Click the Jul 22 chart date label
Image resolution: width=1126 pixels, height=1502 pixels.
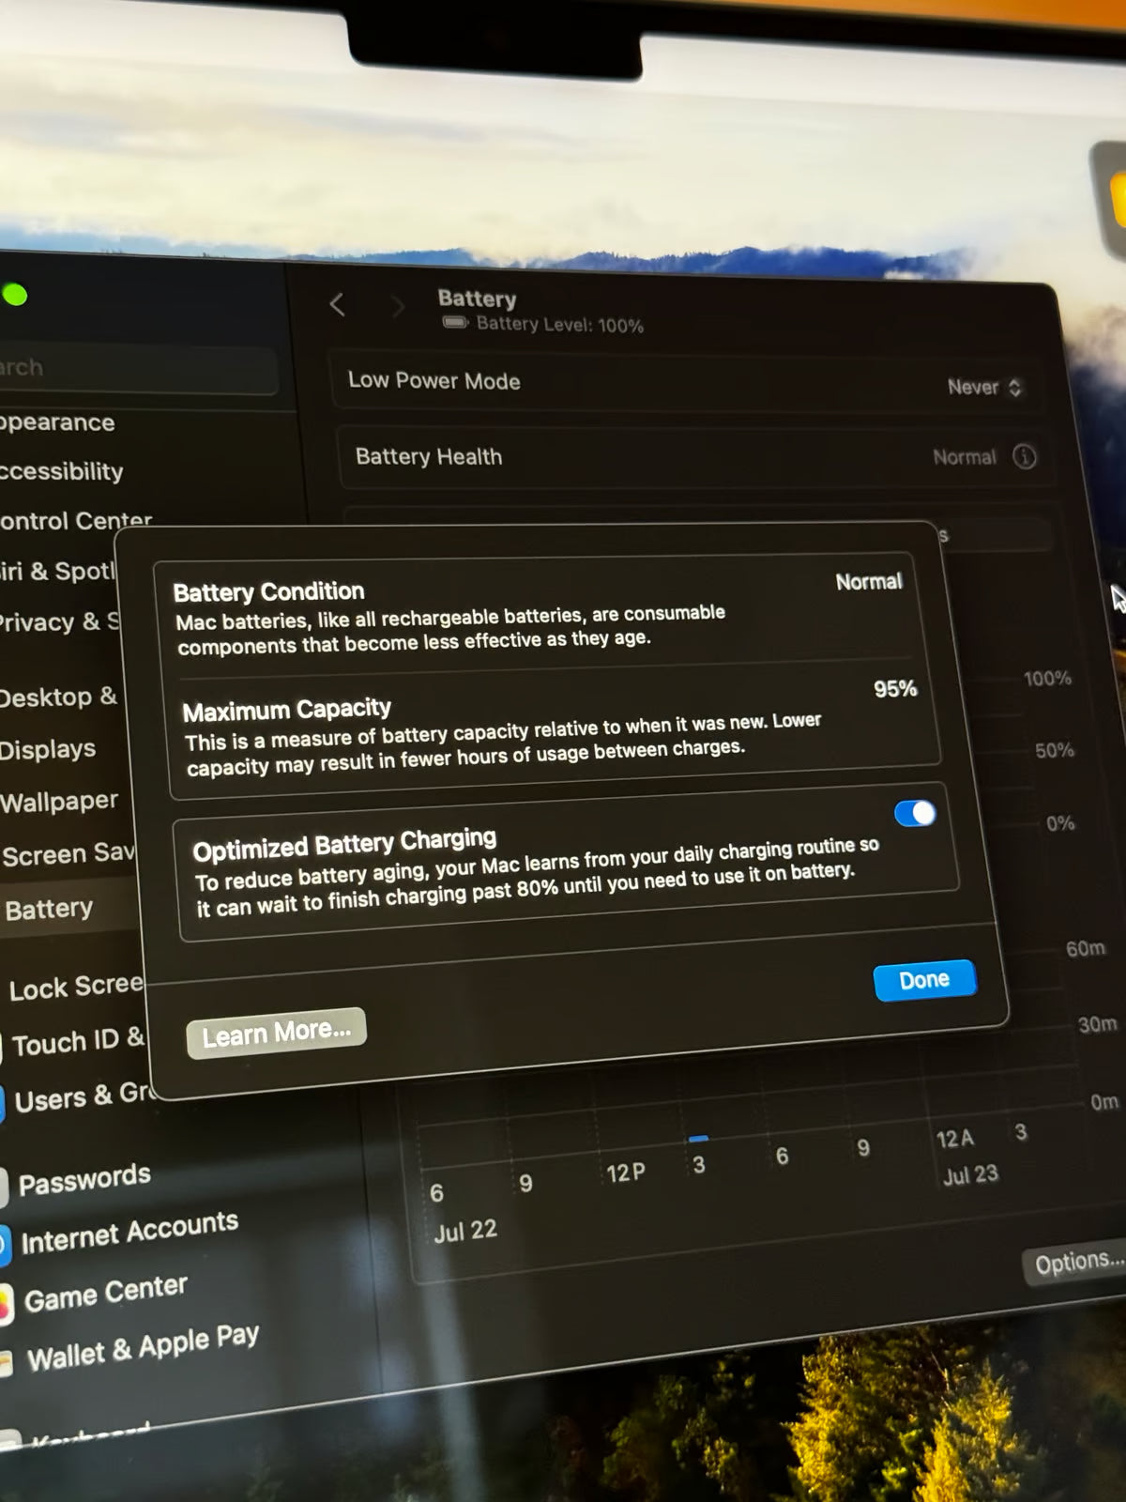coord(465,1231)
